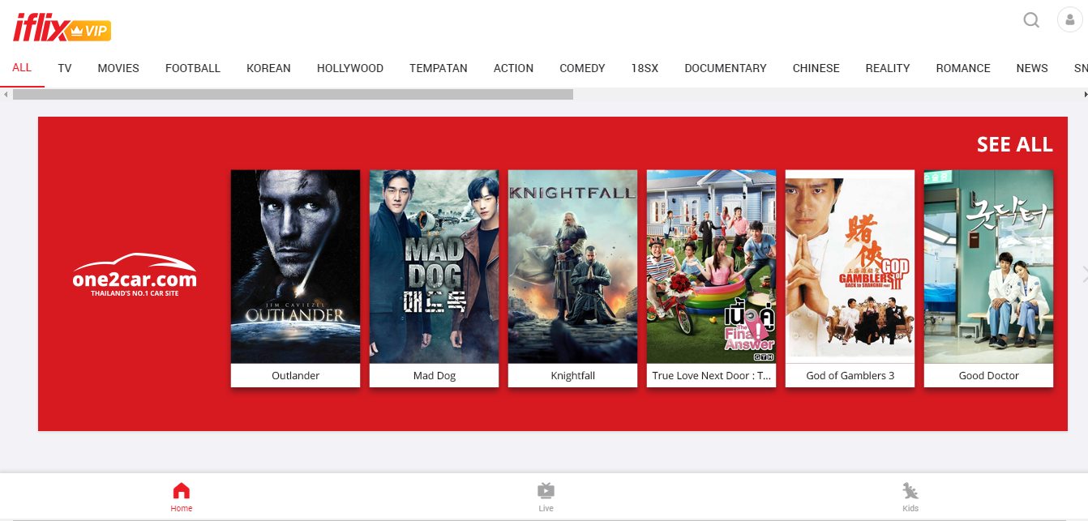Open the COMEDY tab
This screenshot has width=1088, height=521.
point(582,68)
